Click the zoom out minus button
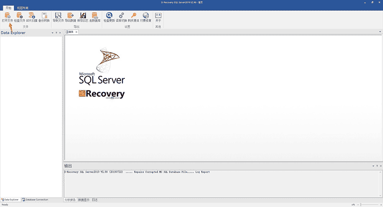 point(358,205)
